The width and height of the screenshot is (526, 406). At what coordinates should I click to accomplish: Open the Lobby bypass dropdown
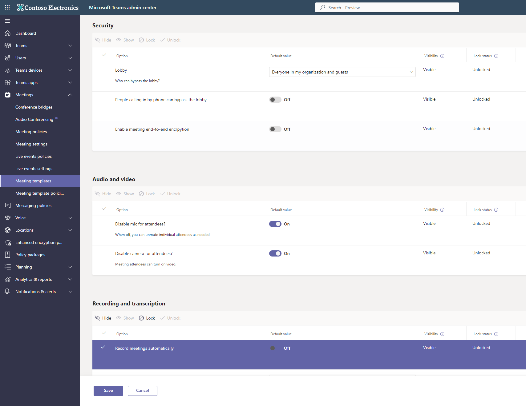point(342,72)
